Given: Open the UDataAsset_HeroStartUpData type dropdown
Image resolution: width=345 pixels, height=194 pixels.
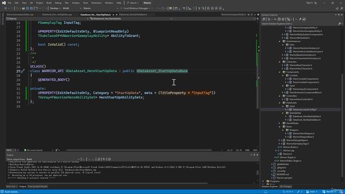Looking at the screenshot, I should pyautogui.click(x=131, y=19).
